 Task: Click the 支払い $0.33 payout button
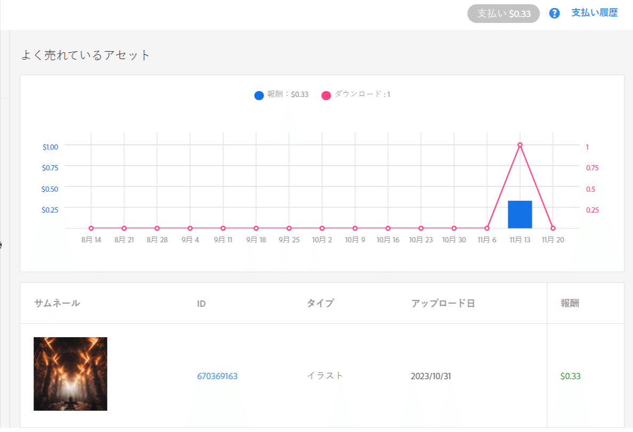tap(503, 13)
